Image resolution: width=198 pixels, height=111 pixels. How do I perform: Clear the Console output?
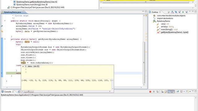(x=162, y=92)
